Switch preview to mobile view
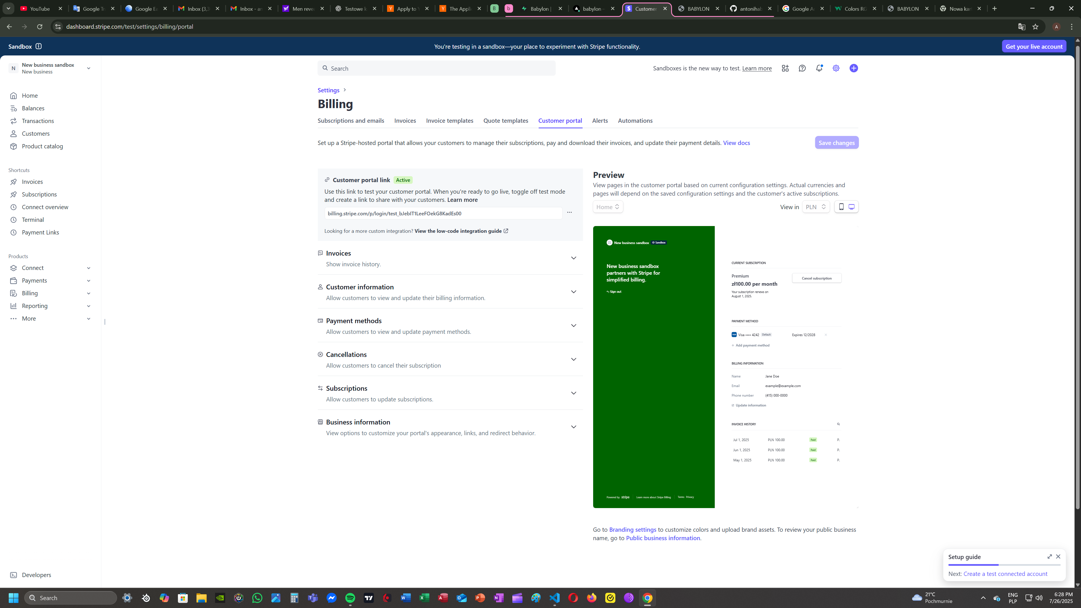This screenshot has width=1081, height=608. click(x=841, y=206)
